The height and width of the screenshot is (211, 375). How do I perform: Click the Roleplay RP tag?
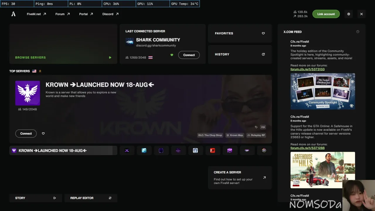256,135
